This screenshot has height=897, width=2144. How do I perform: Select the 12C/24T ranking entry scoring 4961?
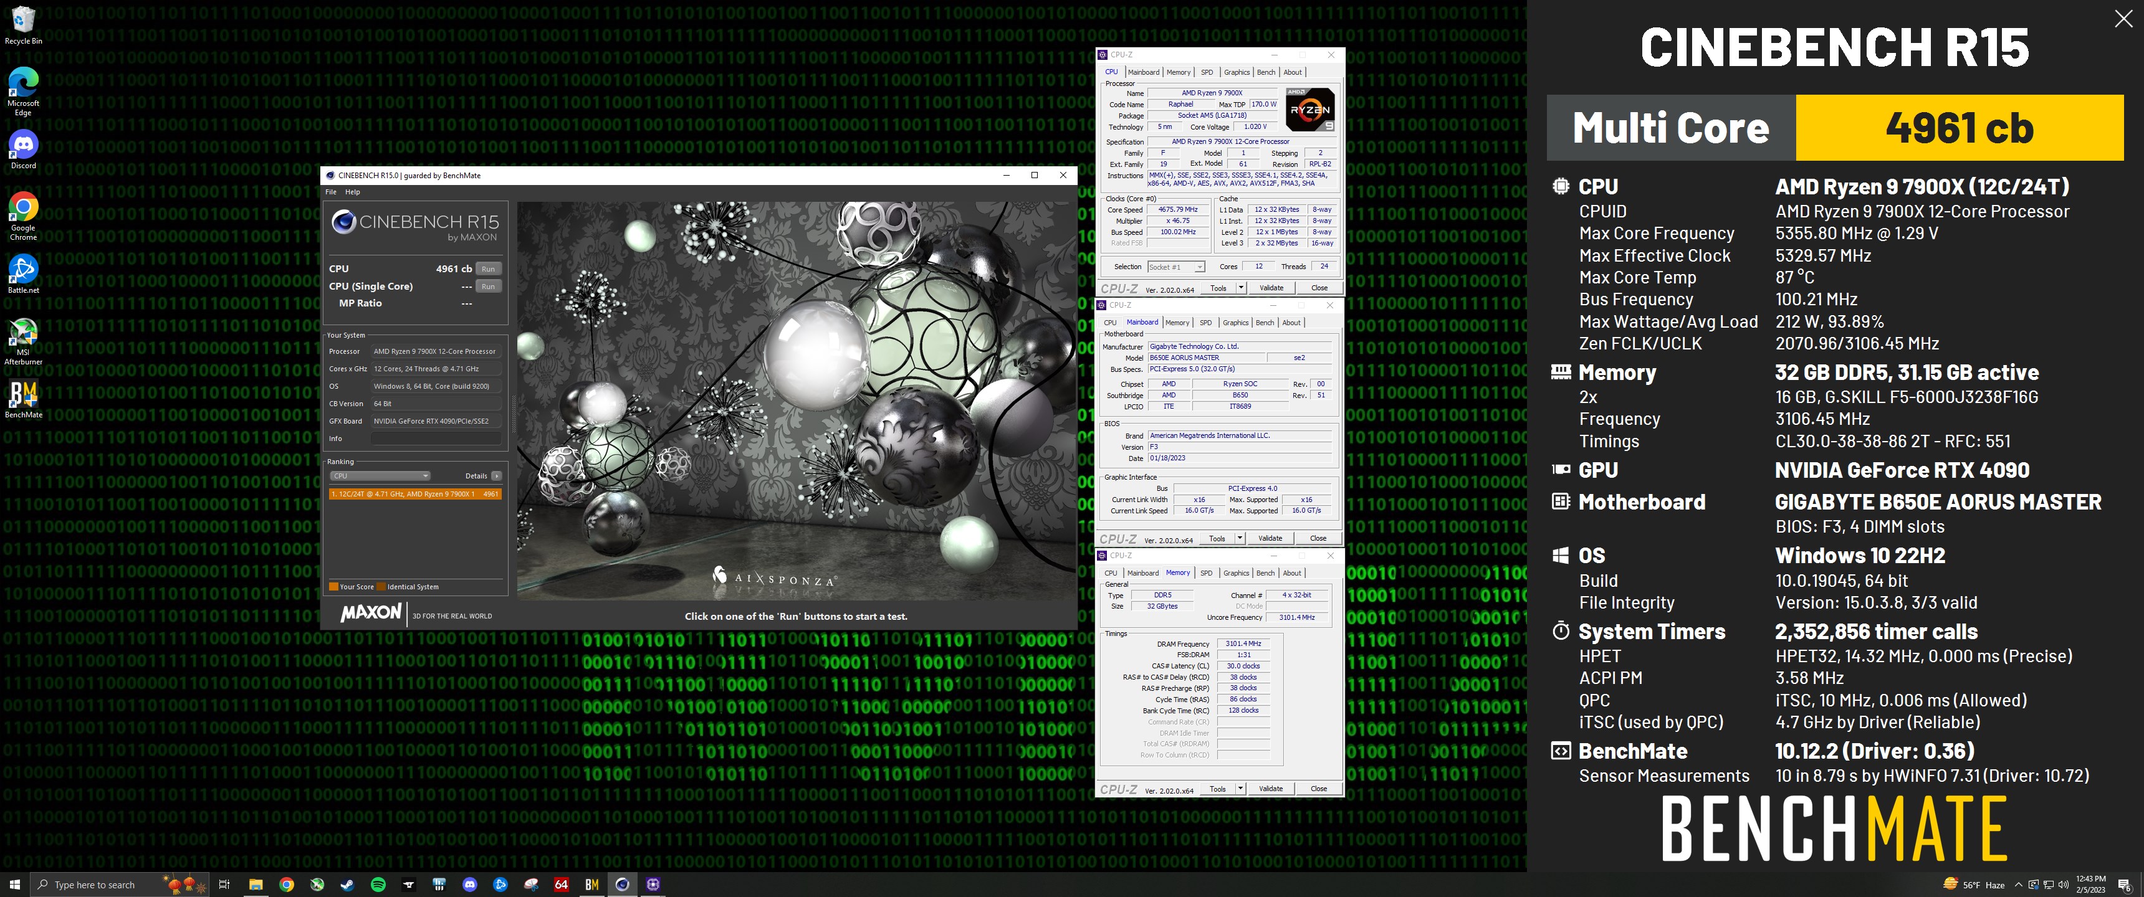click(x=415, y=494)
